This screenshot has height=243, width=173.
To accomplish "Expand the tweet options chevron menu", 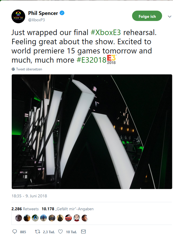I will point(169,16).
